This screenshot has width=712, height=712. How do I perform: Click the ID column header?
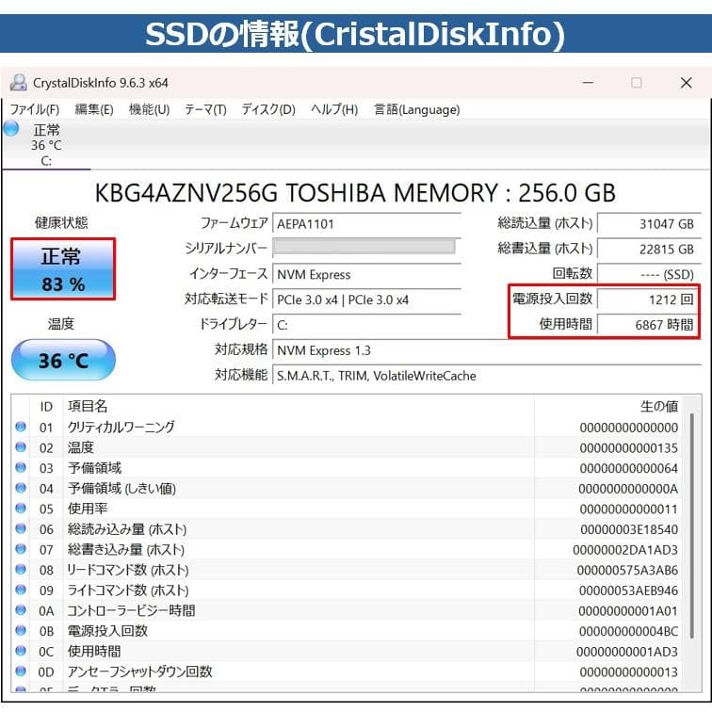tap(46, 407)
